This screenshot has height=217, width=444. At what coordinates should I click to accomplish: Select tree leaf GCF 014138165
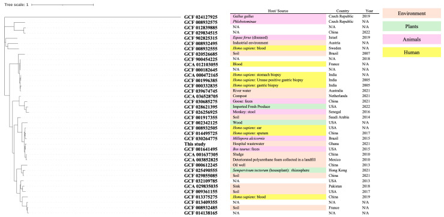pos(201,213)
